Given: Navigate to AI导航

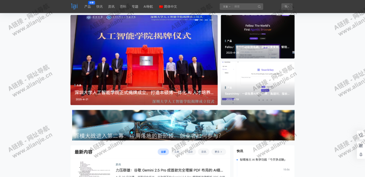Looking at the screenshot, I should (148, 7).
